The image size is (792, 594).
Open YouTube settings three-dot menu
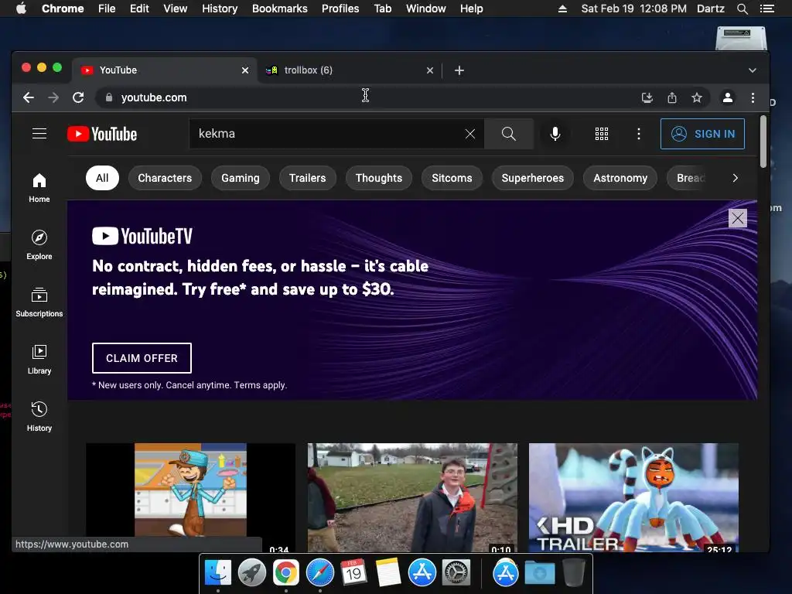[638, 134]
